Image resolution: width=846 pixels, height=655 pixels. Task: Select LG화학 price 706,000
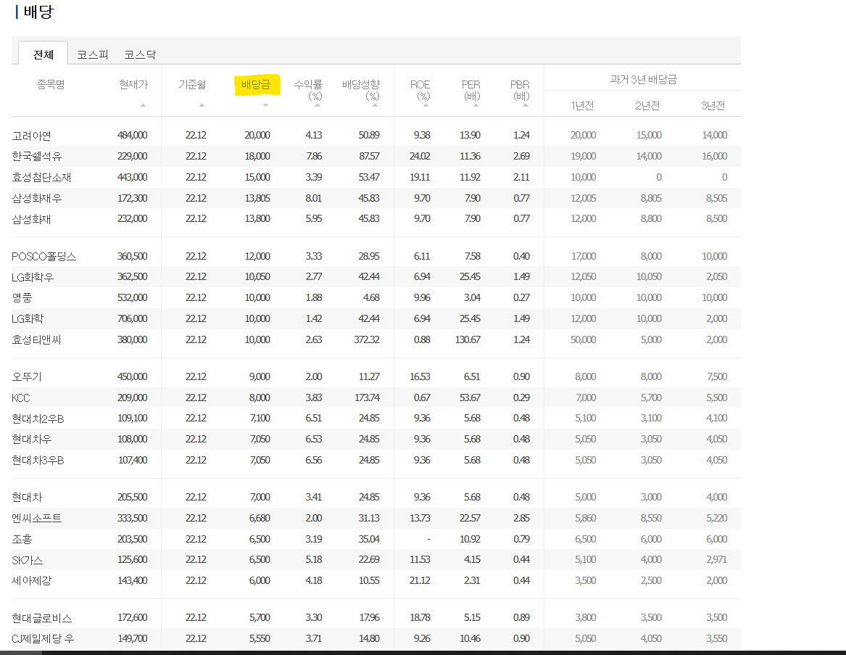pyautogui.click(x=132, y=318)
